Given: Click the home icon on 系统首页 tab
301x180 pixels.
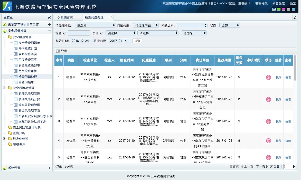Looking at the screenshot, I should click(58, 18).
